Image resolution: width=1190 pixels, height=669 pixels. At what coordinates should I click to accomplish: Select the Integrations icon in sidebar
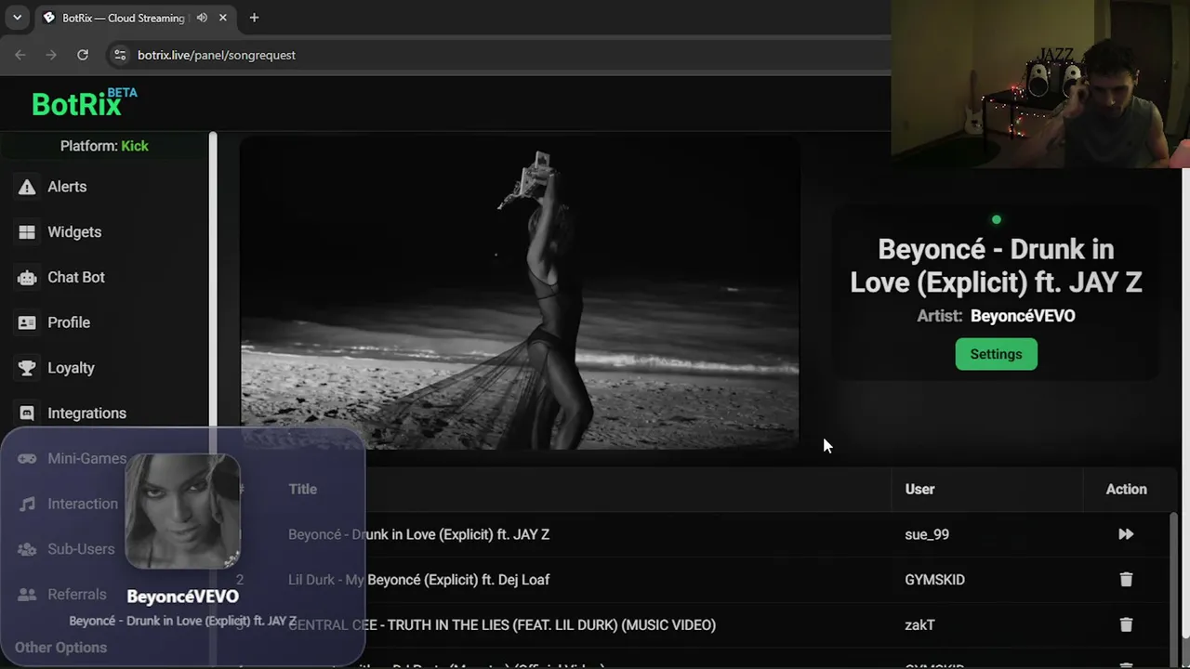(x=27, y=413)
